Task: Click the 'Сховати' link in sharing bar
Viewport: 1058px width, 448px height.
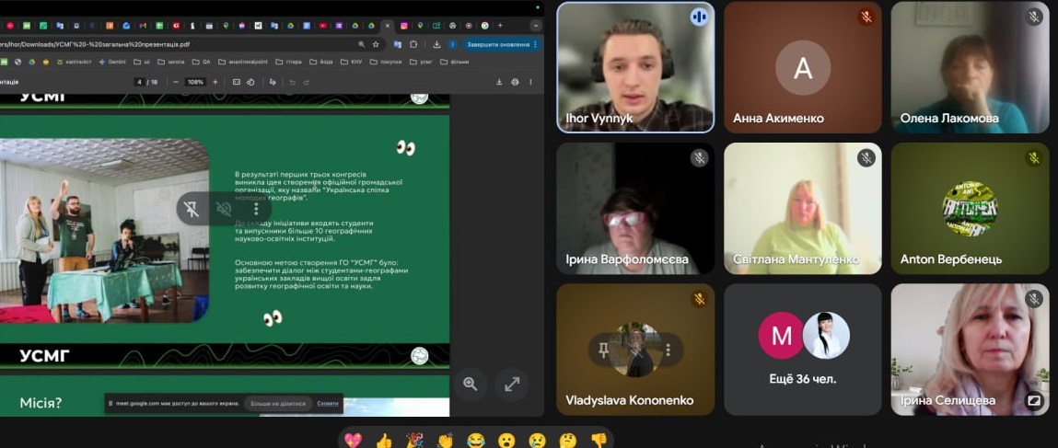Action: click(x=328, y=403)
